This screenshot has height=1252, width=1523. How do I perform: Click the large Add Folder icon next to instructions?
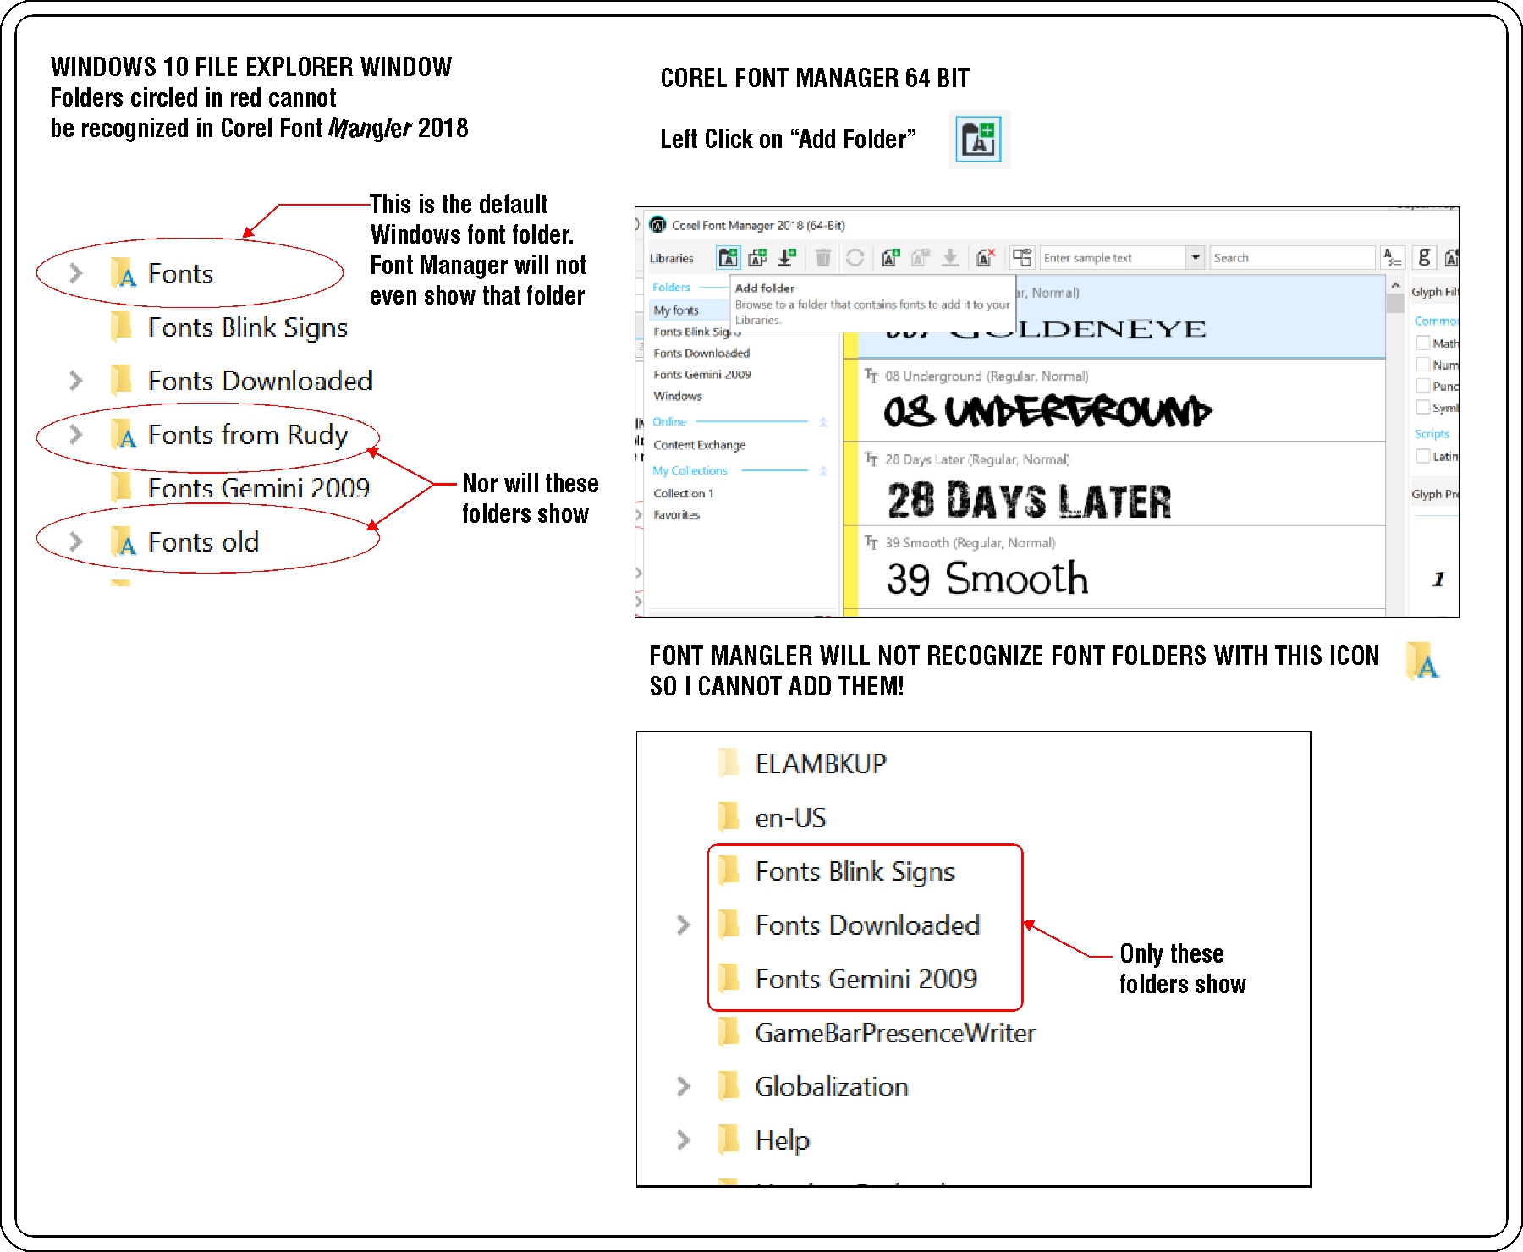click(x=979, y=139)
